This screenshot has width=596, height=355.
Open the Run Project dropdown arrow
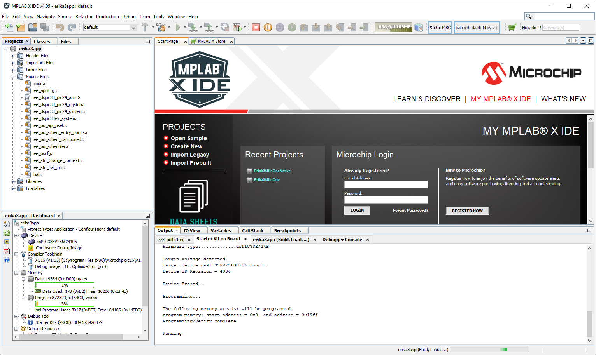(184, 27)
